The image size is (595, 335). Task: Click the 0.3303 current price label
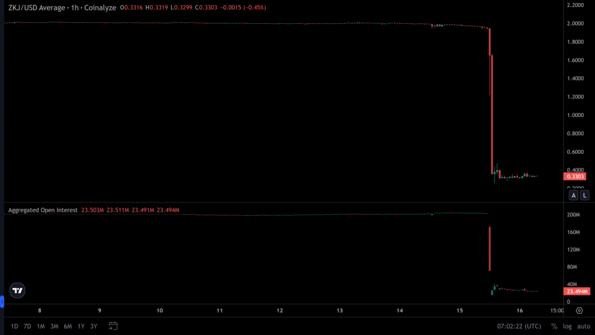point(575,176)
